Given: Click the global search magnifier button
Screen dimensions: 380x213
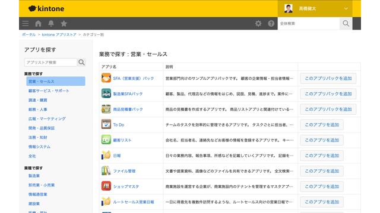Looking at the screenshot, I should pyautogui.click(x=346, y=24).
